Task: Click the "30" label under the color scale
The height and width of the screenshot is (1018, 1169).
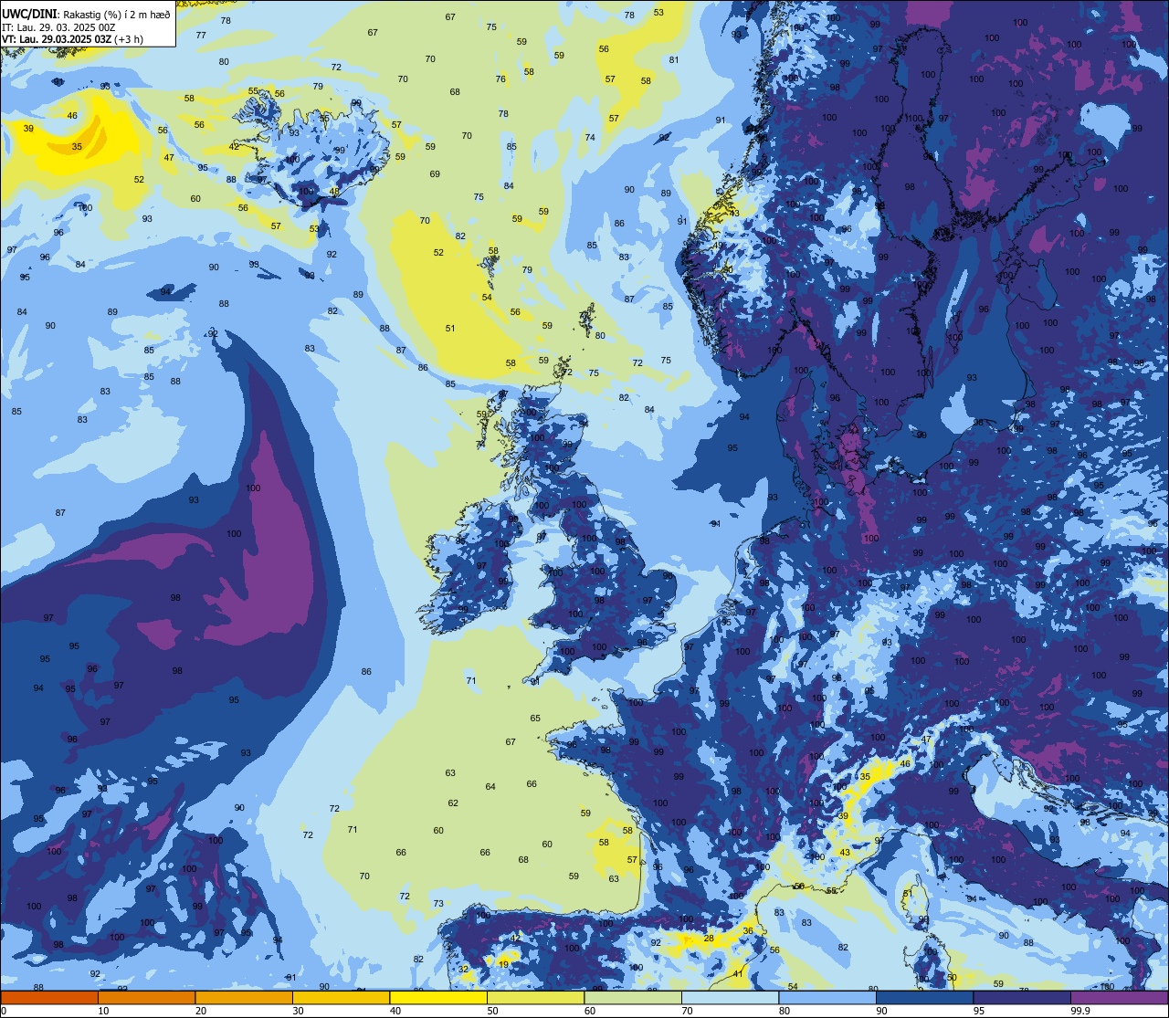Action: click(298, 1011)
